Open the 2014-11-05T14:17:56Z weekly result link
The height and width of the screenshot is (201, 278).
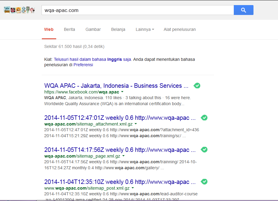[x=120, y=150]
